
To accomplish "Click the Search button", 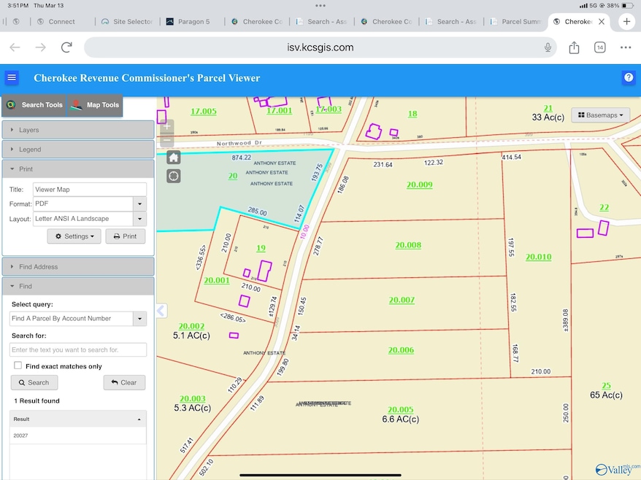I will (x=34, y=382).
